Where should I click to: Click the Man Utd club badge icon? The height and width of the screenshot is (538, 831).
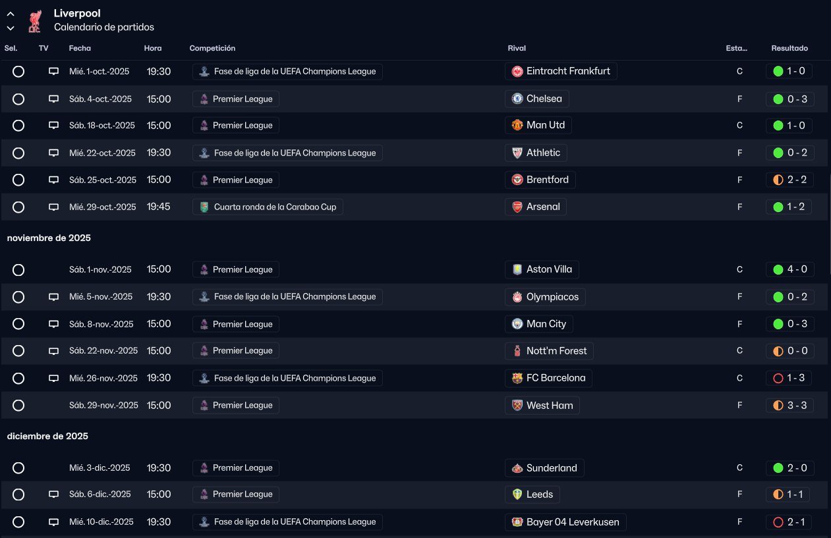[x=517, y=125]
